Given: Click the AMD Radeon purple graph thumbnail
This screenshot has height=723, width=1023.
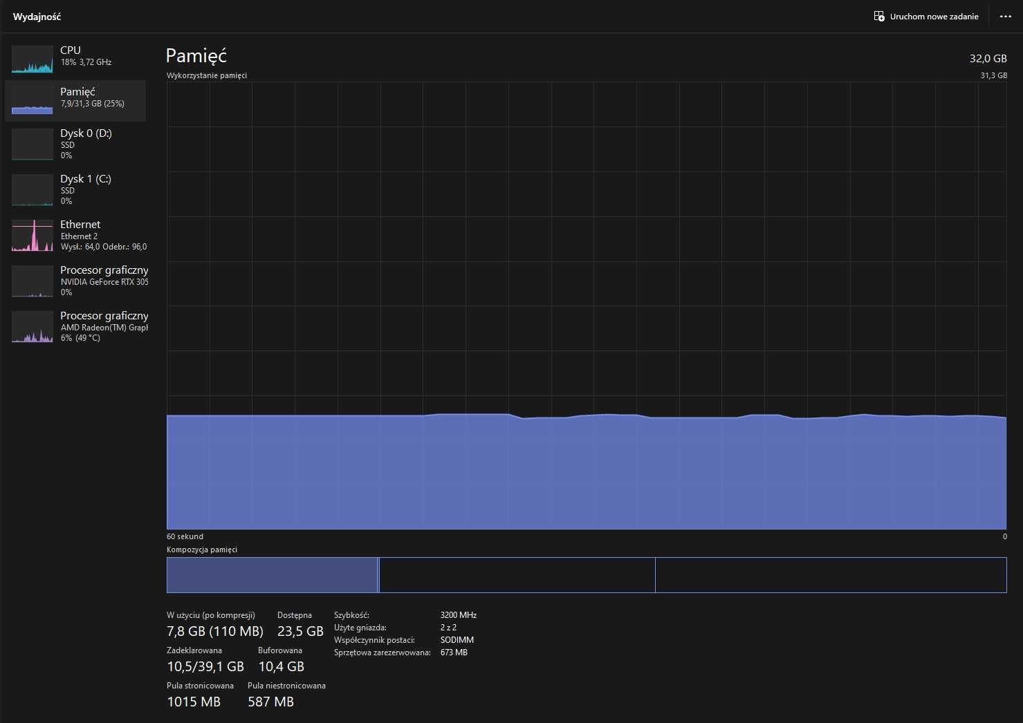Looking at the screenshot, I should click(33, 326).
